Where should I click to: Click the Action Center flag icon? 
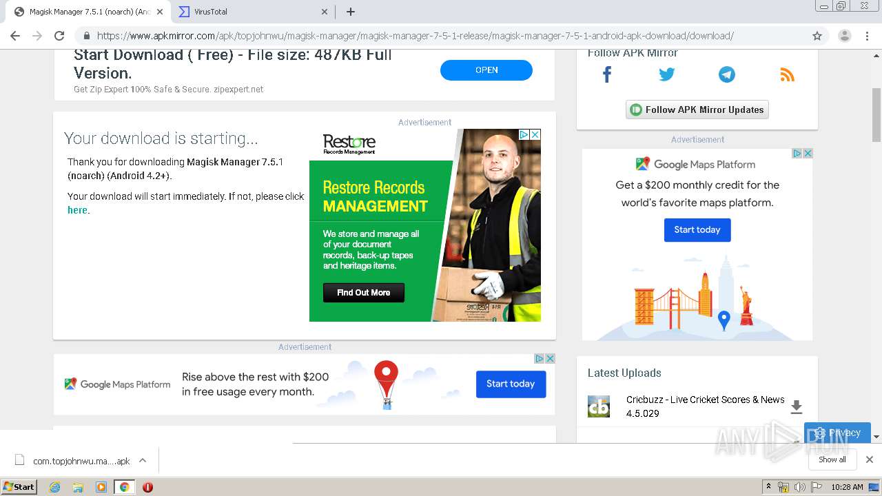(817, 487)
